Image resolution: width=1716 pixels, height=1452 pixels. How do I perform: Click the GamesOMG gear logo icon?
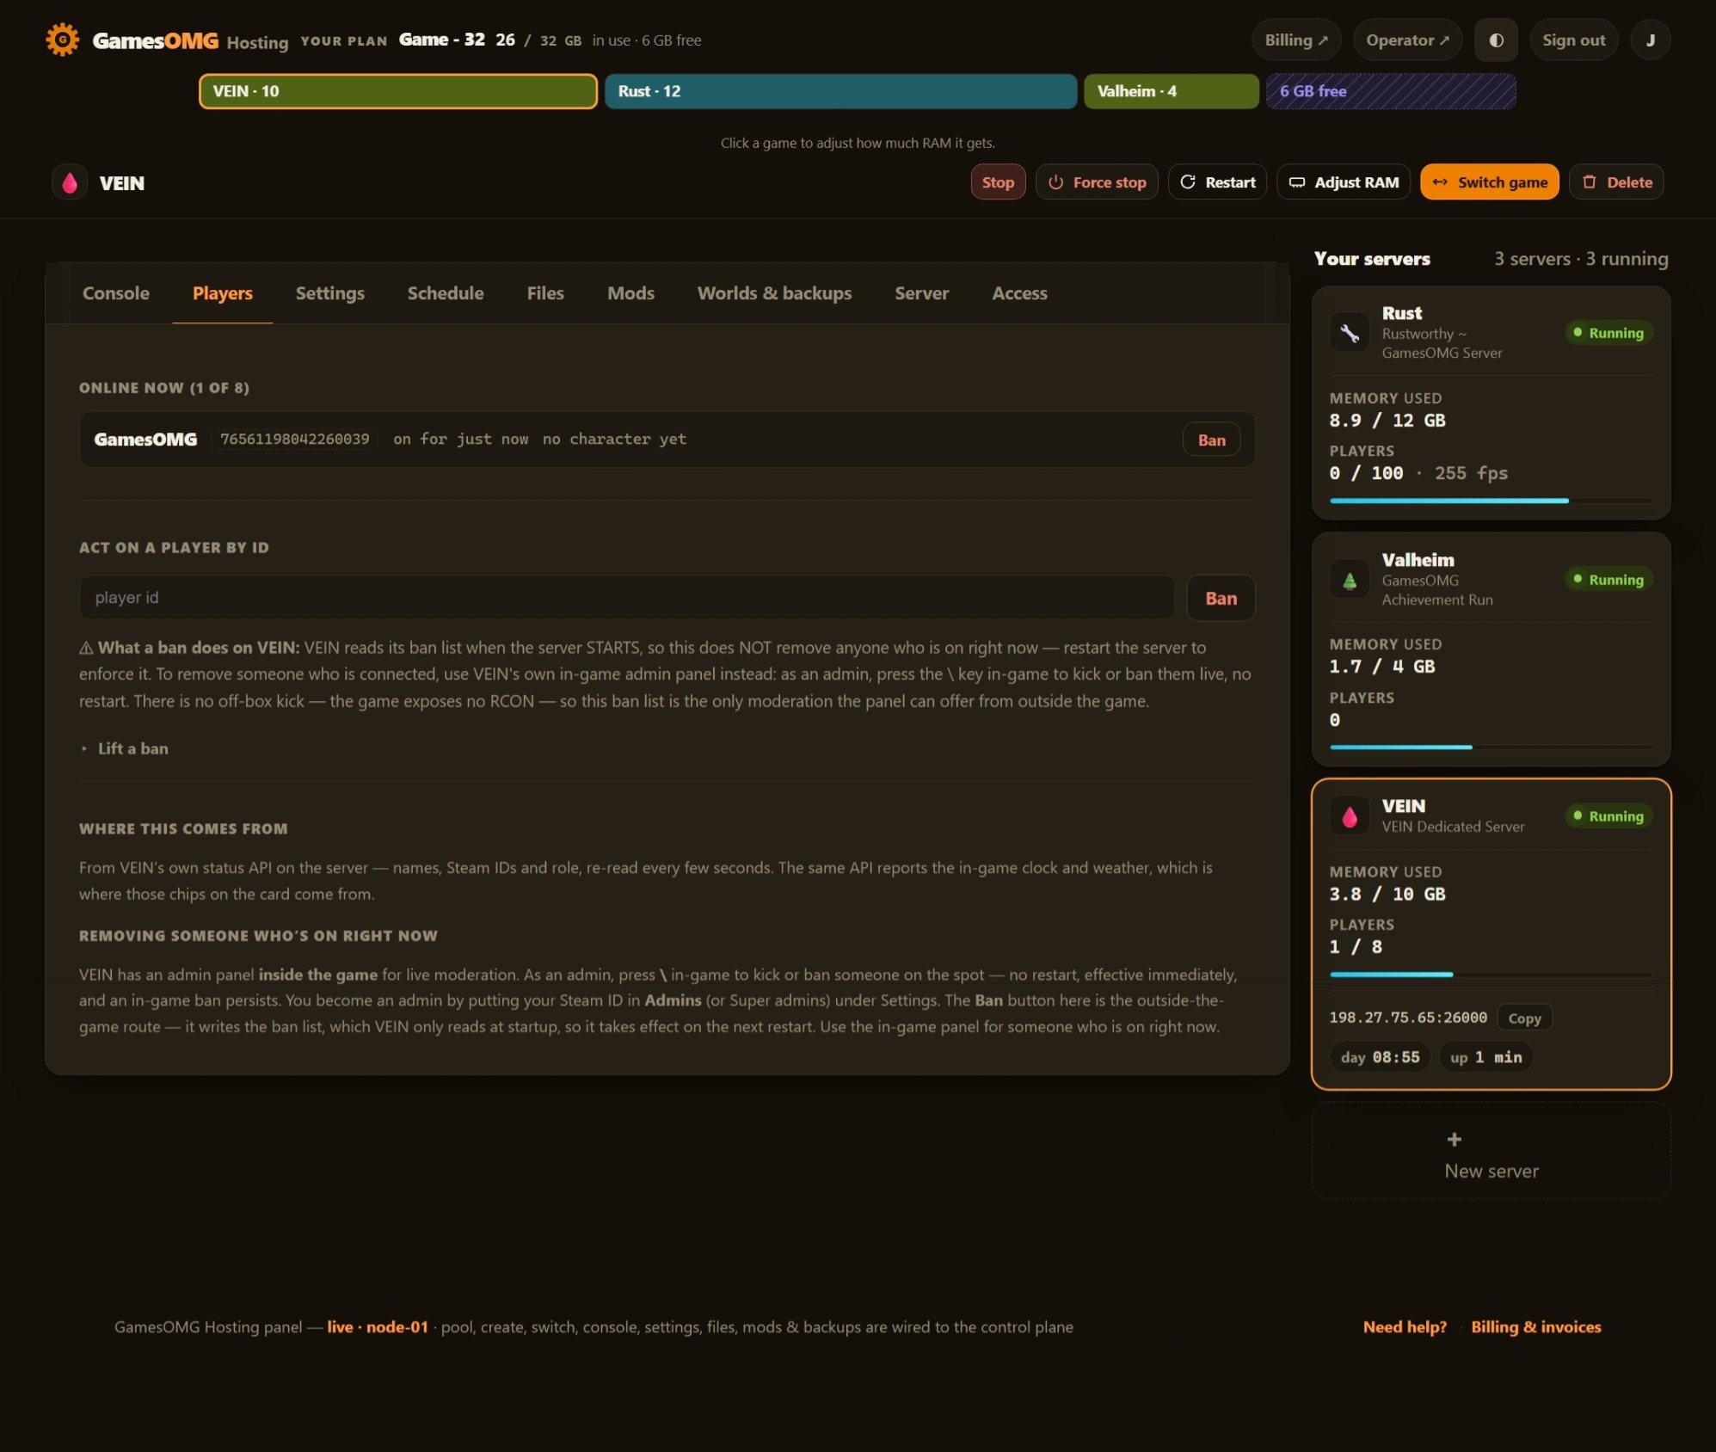(x=63, y=40)
